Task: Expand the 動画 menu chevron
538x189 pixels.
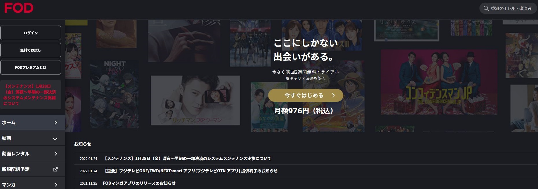Action: [x=55, y=139]
